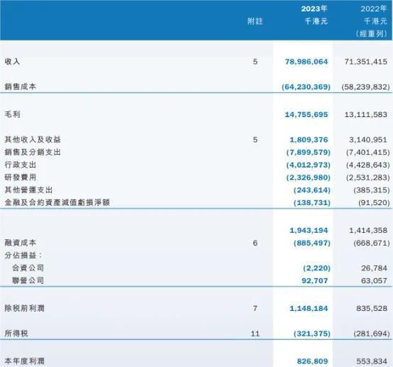
Task: Select the 聯營公司 row label
Action: pos(28,280)
